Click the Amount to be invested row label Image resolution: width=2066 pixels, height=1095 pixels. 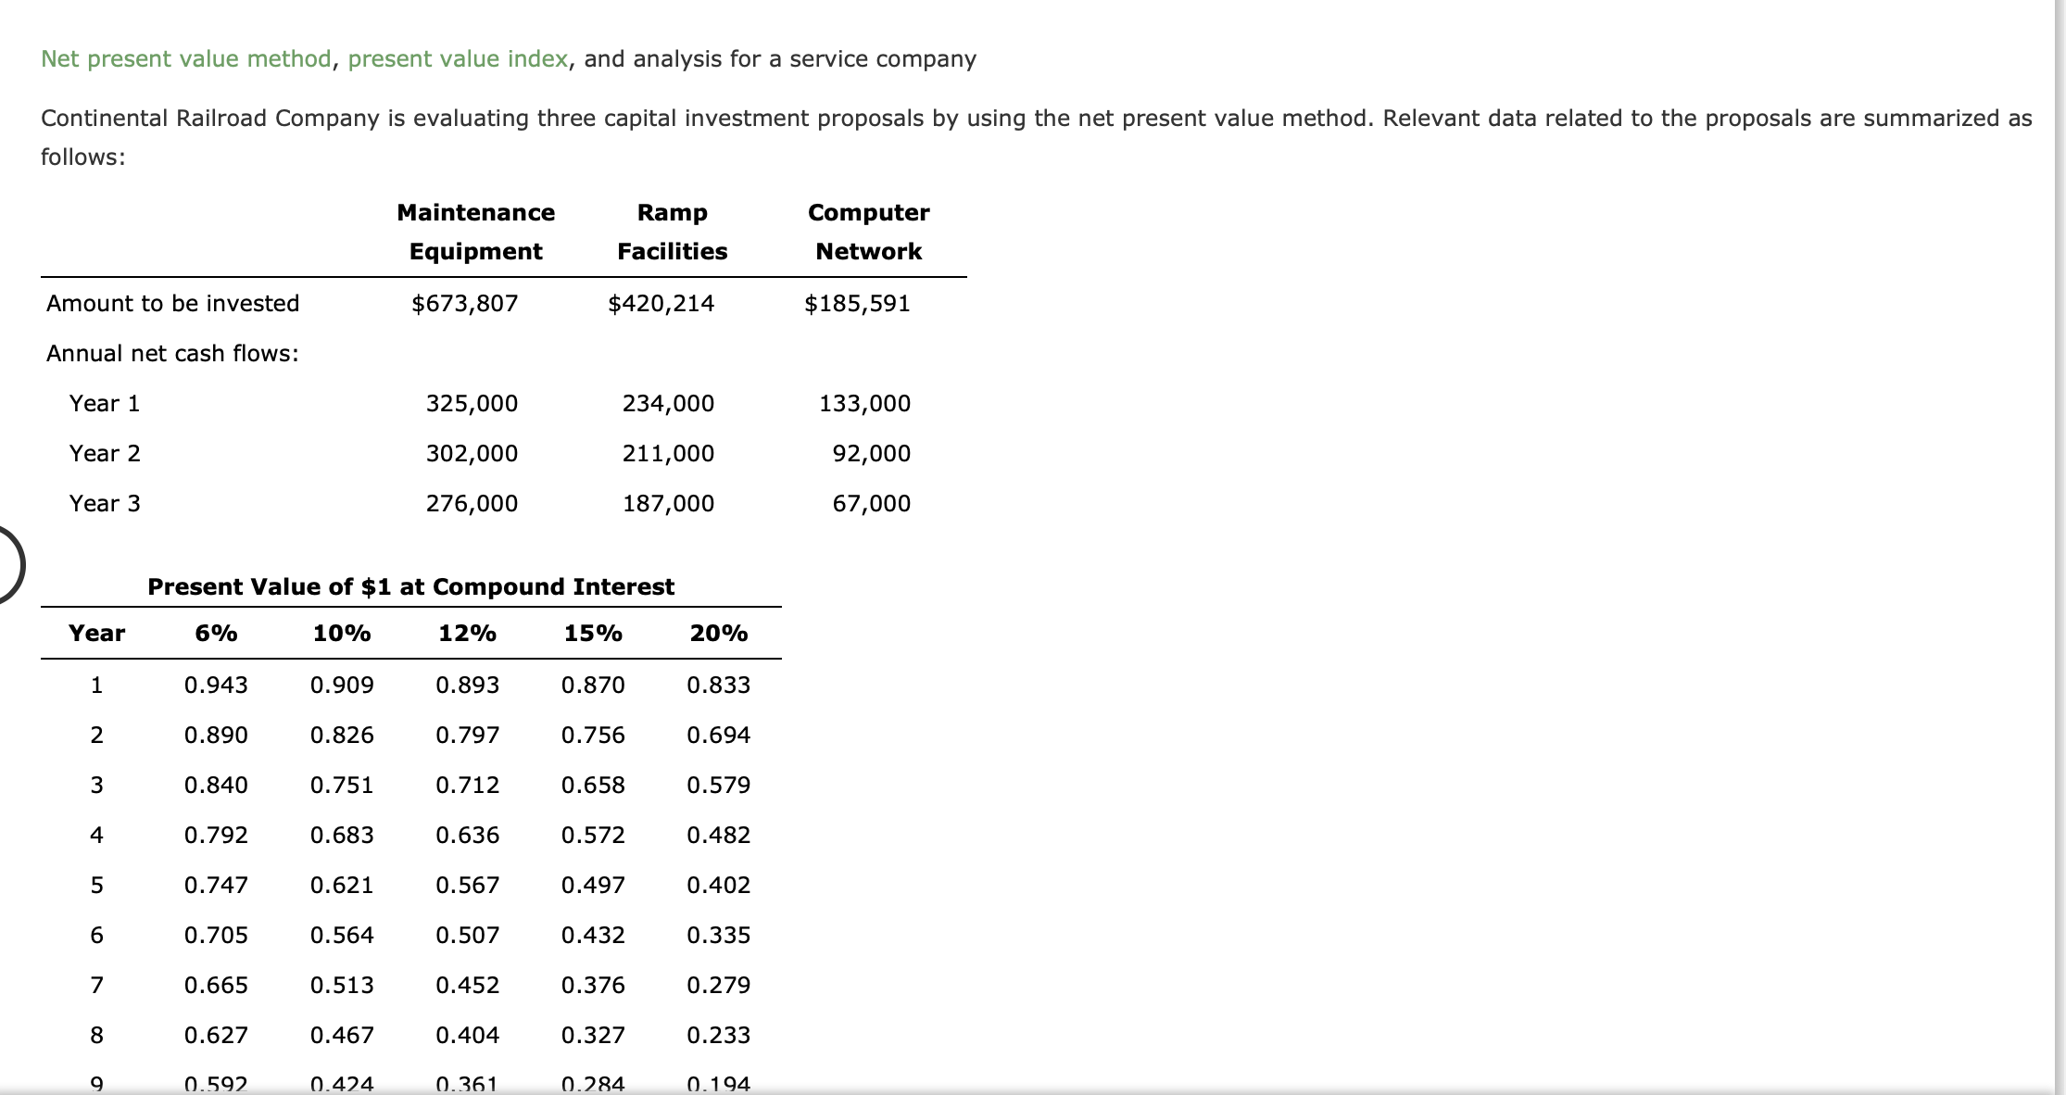172,303
